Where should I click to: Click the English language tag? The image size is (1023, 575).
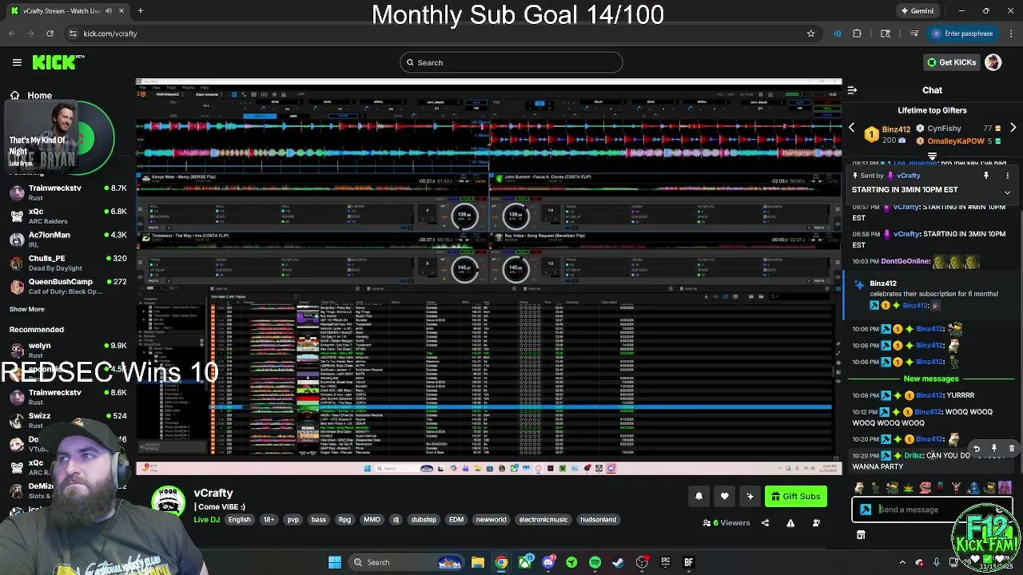tap(240, 520)
